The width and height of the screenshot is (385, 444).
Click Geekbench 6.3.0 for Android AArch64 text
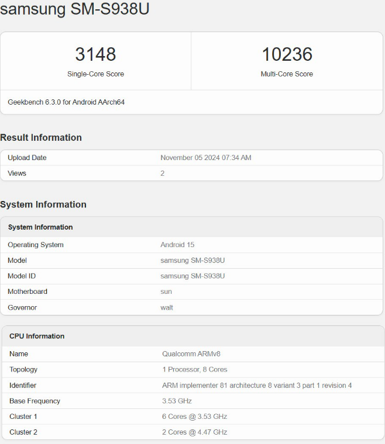66,102
